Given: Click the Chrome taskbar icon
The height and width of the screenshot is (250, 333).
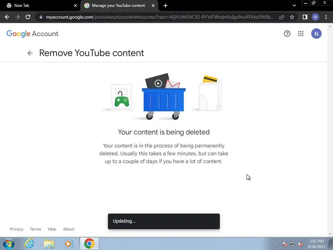Looking at the screenshot, I should tap(89, 243).
